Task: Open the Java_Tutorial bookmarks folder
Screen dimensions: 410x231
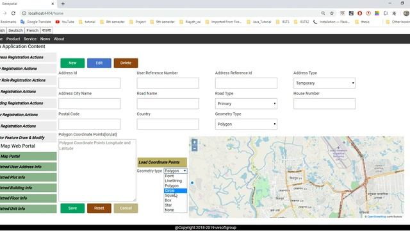Action: 259,22
